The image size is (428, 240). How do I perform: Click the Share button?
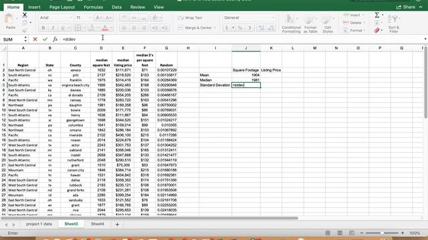tap(406, 7)
